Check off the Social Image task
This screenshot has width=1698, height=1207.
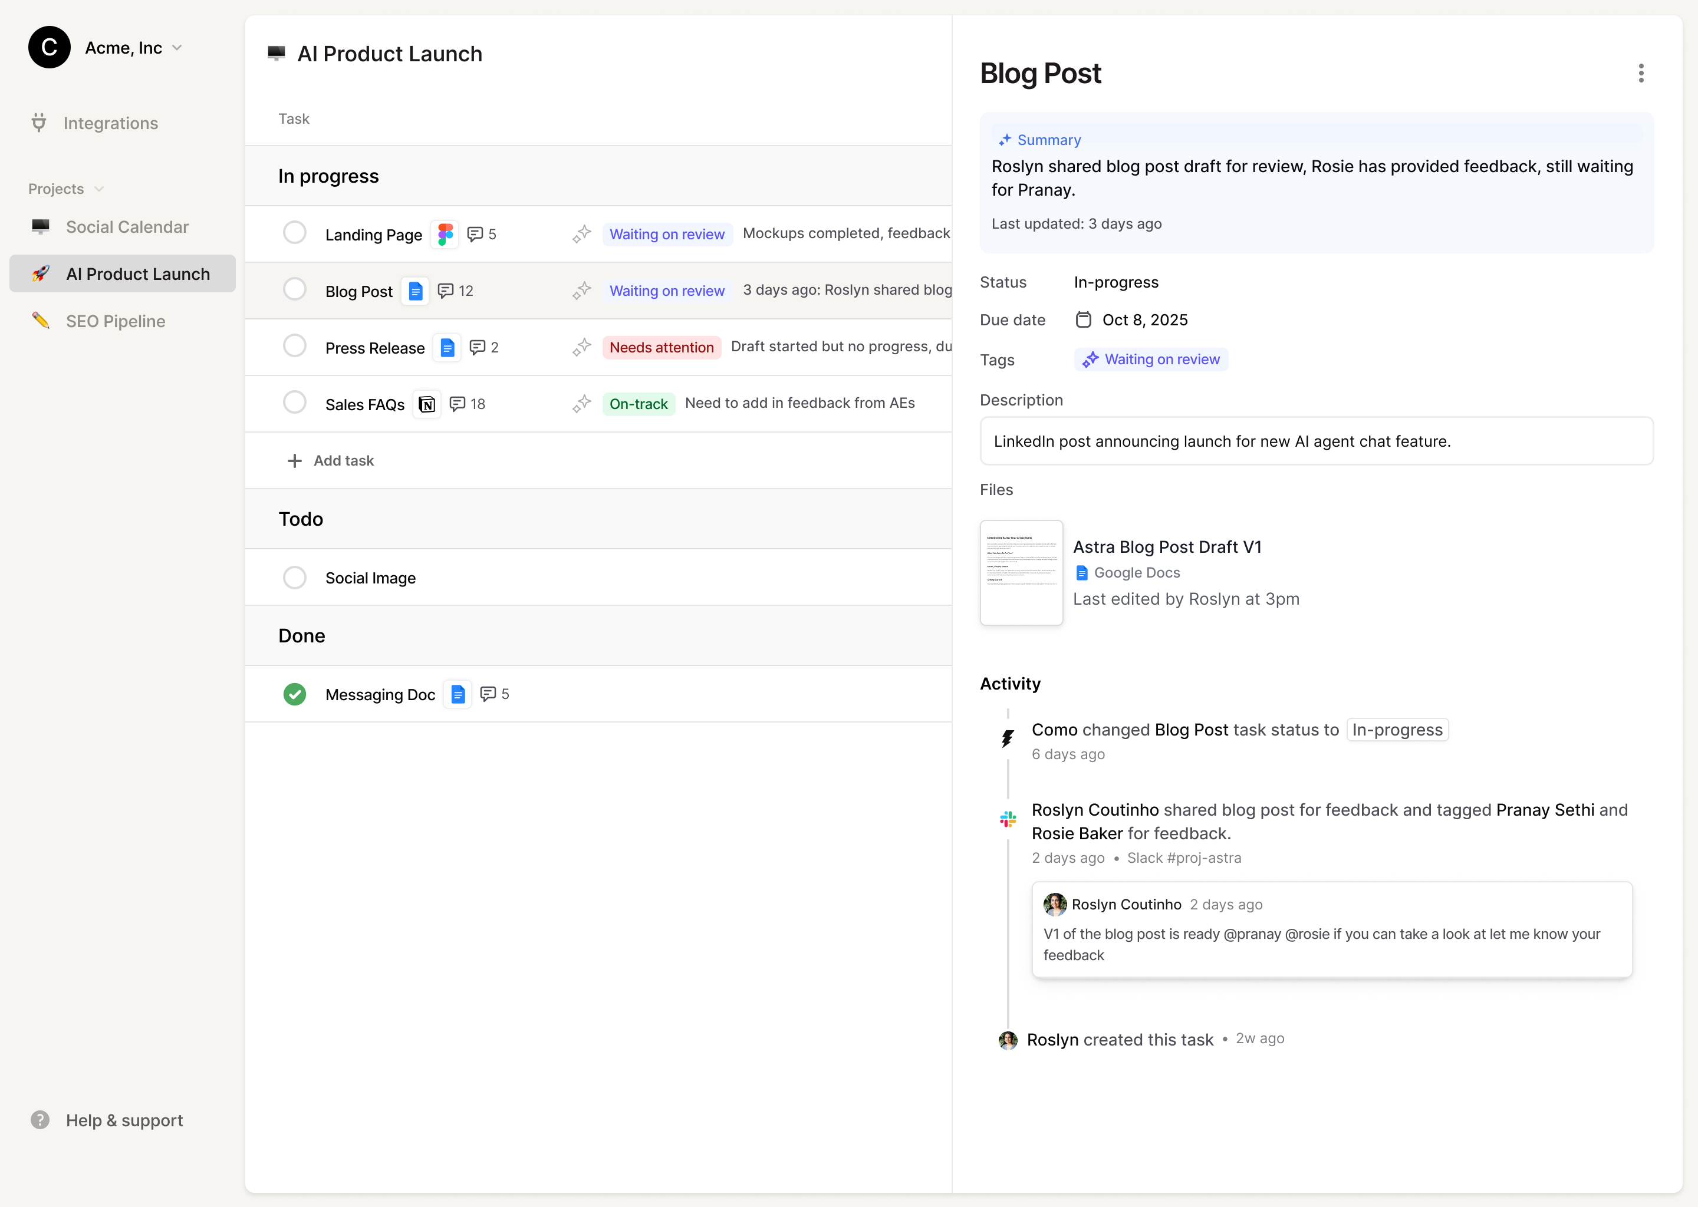[294, 578]
